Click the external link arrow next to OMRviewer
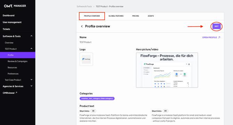 coord(16,93)
